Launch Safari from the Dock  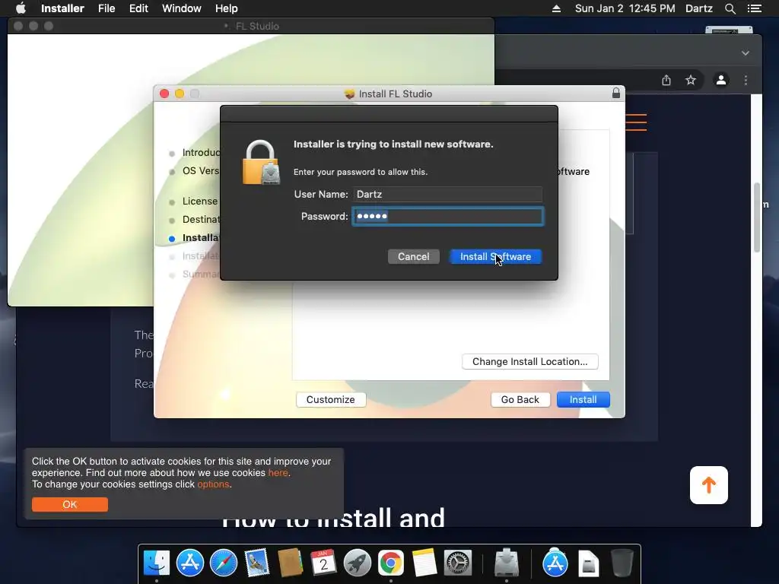click(x=224, y=563)
